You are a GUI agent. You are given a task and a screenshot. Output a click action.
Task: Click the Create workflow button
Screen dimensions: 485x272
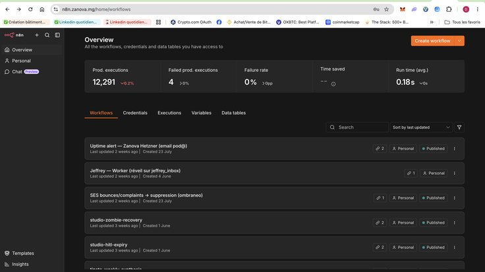tap(432, 40)
